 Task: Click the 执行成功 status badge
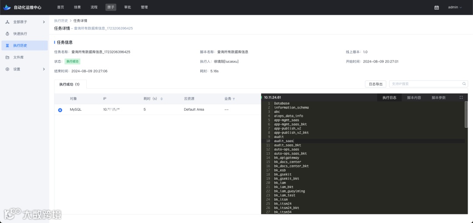(72, 61)
